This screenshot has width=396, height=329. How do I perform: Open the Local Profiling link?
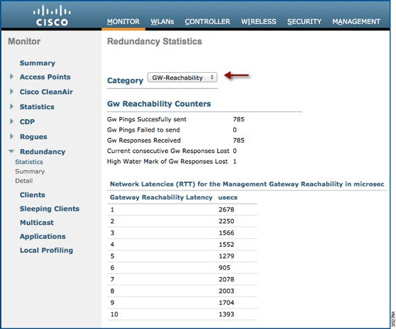coord(46,250)
